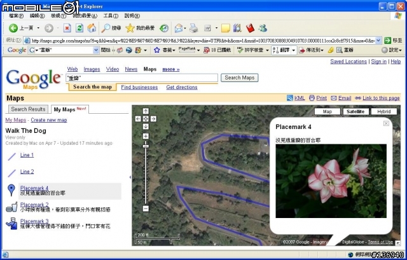The height and width of the screenshot is (260, 407).
Task: Zoom out with the minus button
Action: (146, 209)
